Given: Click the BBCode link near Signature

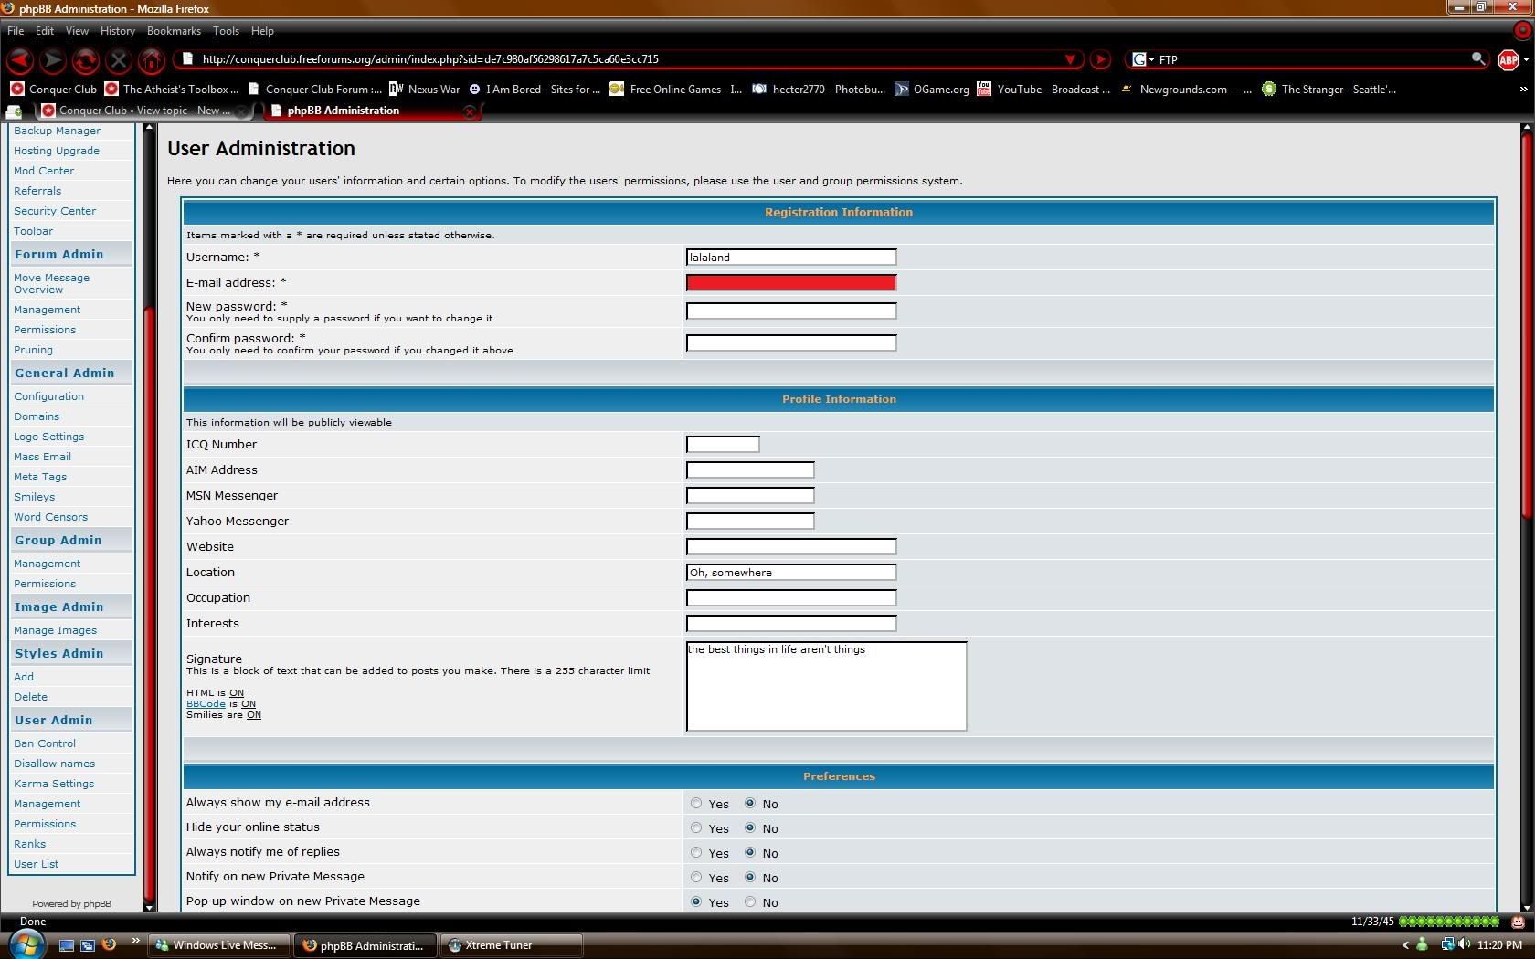Looking at the screenshot, I should click(206, 704).
